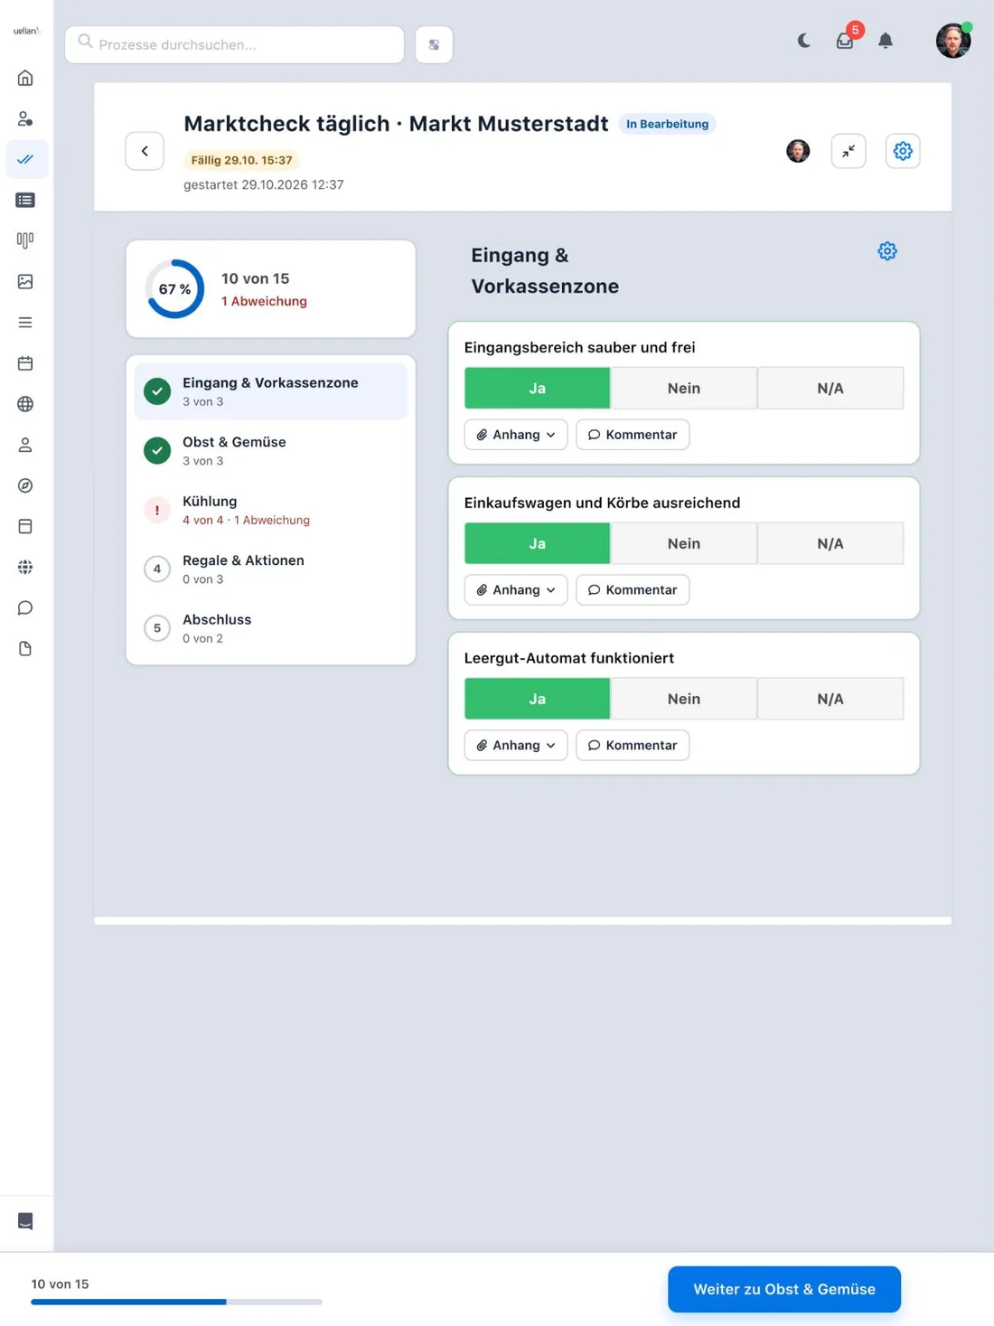This screenshot has height=1326, width=994.
Task: Select Nein for Einkaufswagen und Körbe ausreichend
Action: (684, 543)
